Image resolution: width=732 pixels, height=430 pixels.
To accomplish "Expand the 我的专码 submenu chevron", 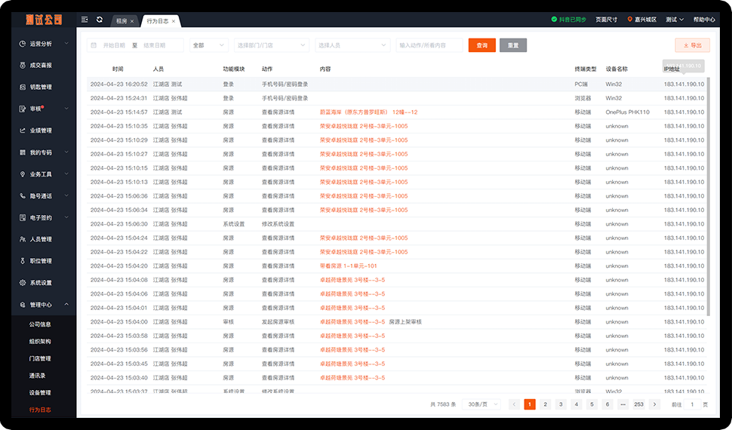I will pyautogui.click(x=66, y=152).
